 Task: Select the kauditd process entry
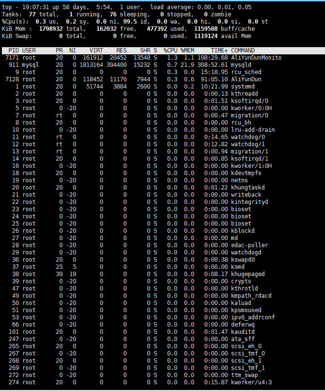pos(244,332)
